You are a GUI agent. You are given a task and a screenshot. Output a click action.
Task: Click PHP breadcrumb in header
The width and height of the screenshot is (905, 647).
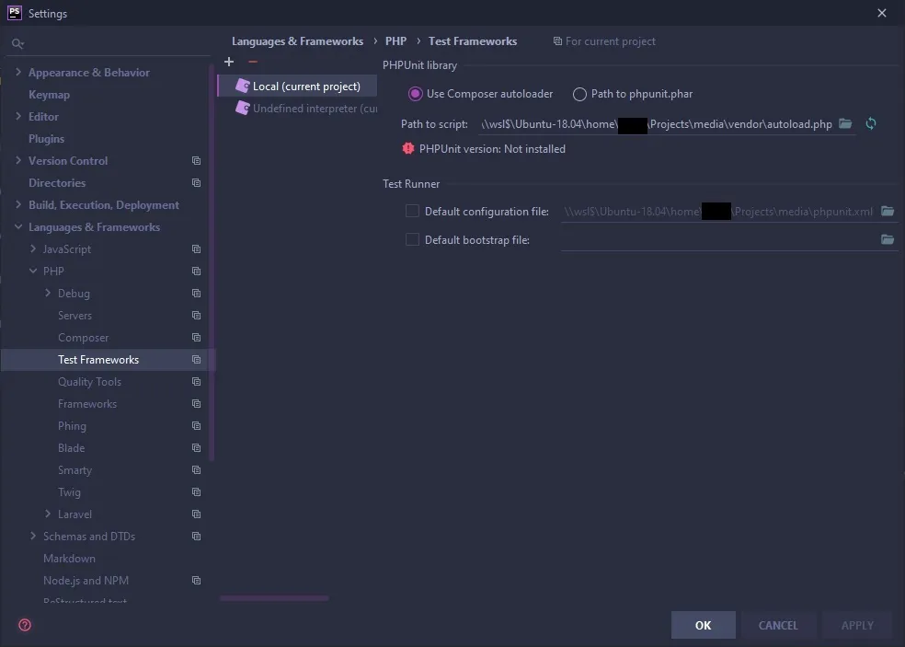click(395, 41)
